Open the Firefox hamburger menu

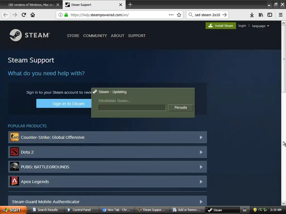pos(281,15)
